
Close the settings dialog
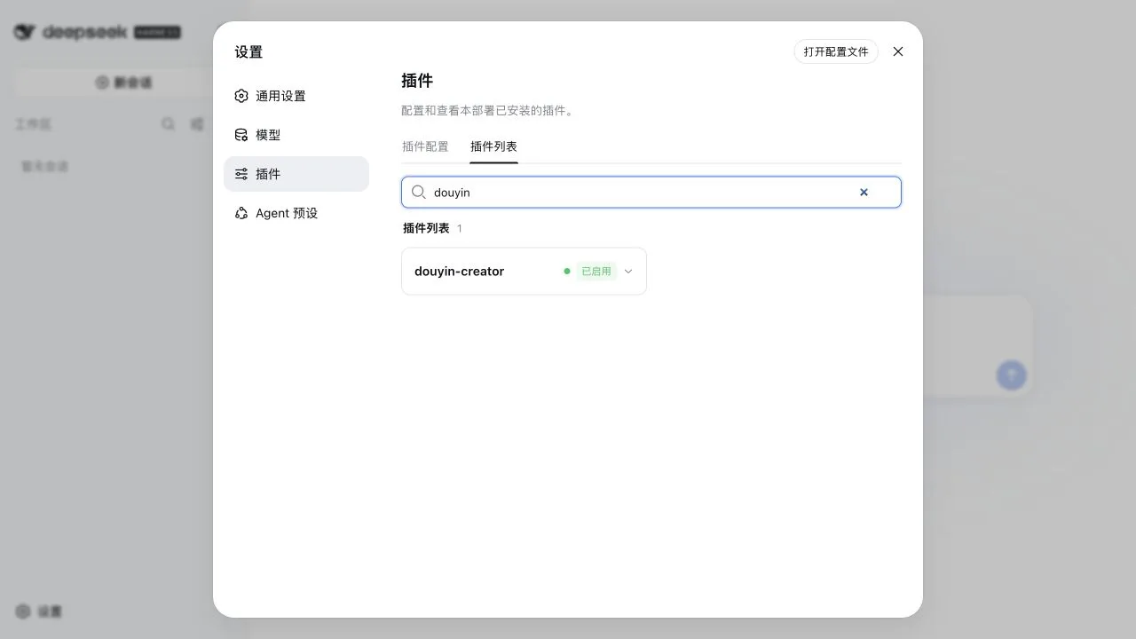coord(898,51)
